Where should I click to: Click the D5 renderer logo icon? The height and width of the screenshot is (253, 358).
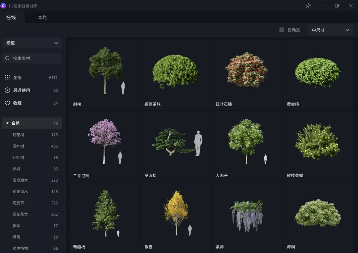(3, 6)
